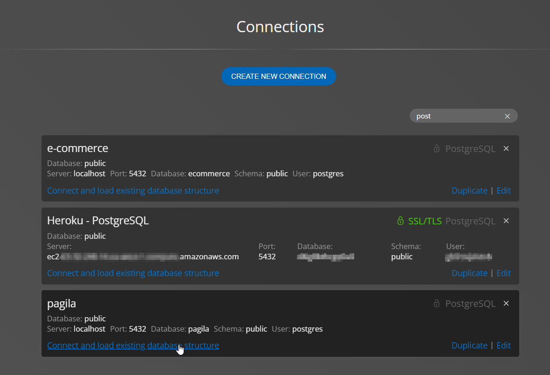Viewport: 550px width, 375px height.
Task: Duplicate the Heroku - PostgreSQL connection
Action: tap(469, 273)
